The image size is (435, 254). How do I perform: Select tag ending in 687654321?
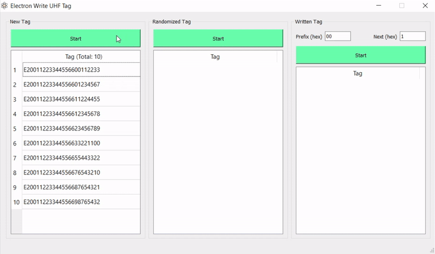(x=81, y=187)
